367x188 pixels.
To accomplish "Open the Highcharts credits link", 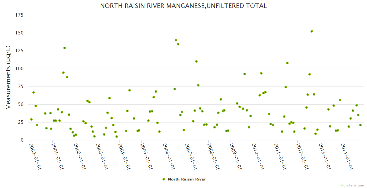I will [x=352, y=185].
